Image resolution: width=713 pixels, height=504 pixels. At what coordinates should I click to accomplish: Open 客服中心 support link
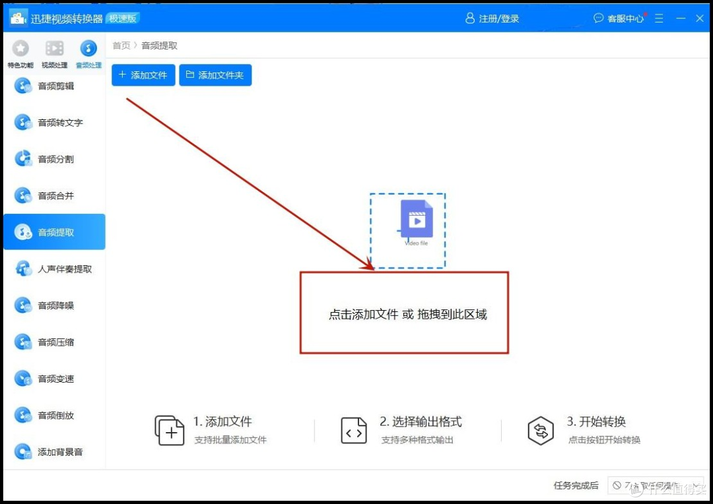pos(626,18)
